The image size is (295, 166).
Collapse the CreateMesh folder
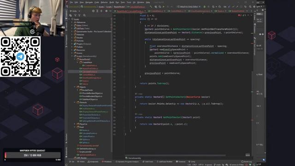[77, 62]
